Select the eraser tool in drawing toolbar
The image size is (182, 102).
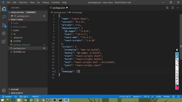pos(177,65)
